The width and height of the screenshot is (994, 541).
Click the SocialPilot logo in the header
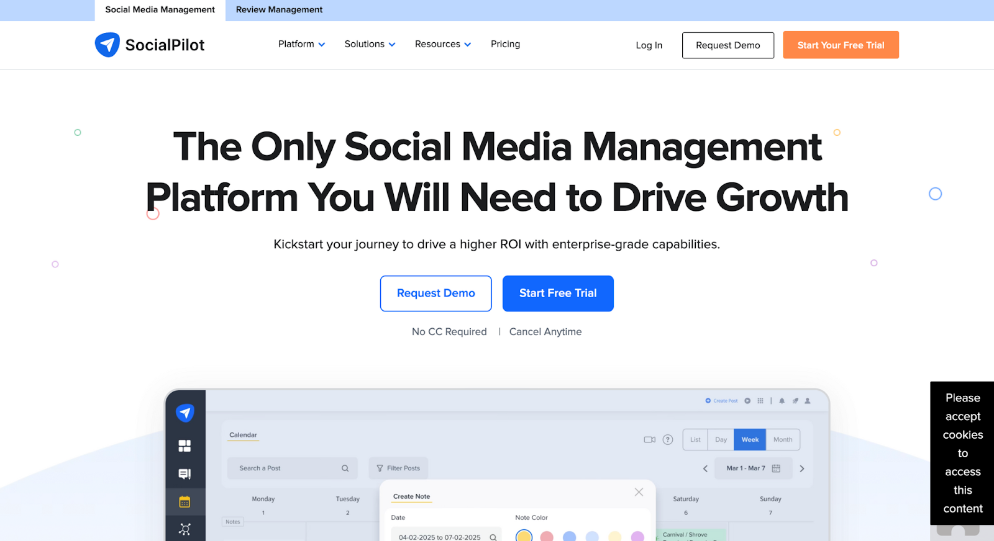[x=150, y=45]
